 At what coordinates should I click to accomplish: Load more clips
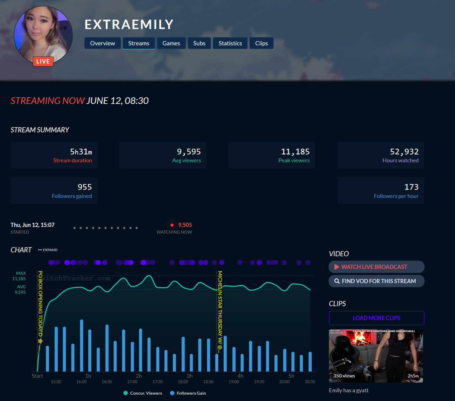pos(376,318)
